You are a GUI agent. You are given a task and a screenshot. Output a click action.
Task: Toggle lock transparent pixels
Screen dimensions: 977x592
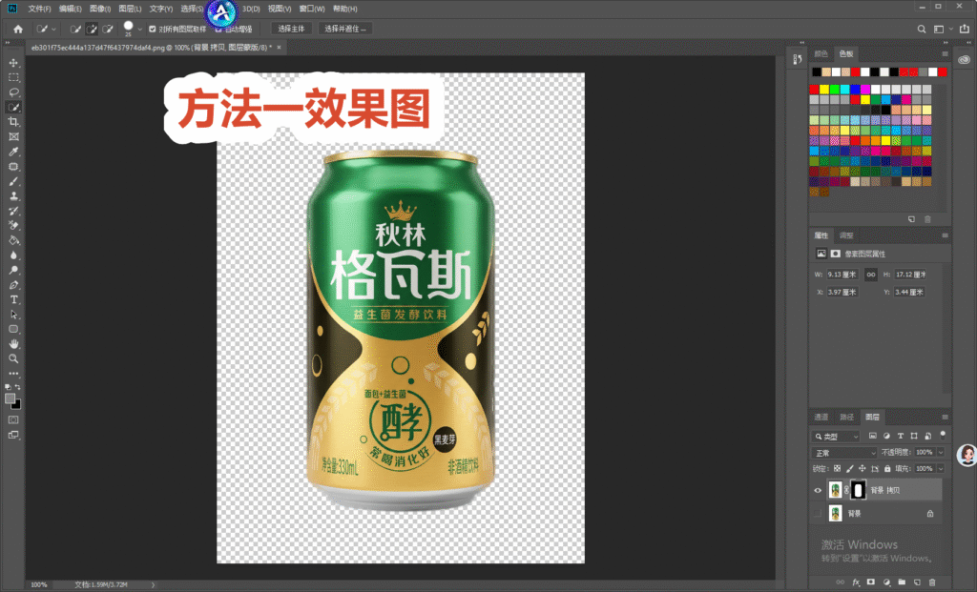(837, 469)
